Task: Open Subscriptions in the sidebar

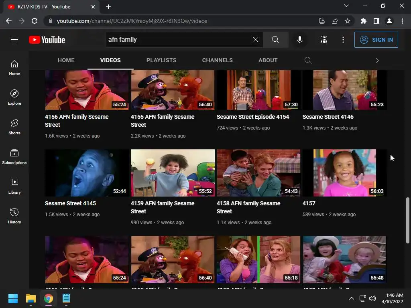Action: [14, 157]
